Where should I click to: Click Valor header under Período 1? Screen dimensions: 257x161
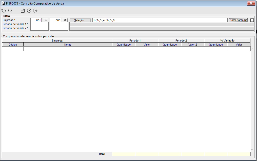147,45
